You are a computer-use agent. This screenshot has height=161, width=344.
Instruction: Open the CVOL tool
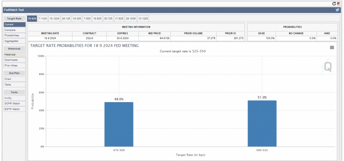pos(8,98)
